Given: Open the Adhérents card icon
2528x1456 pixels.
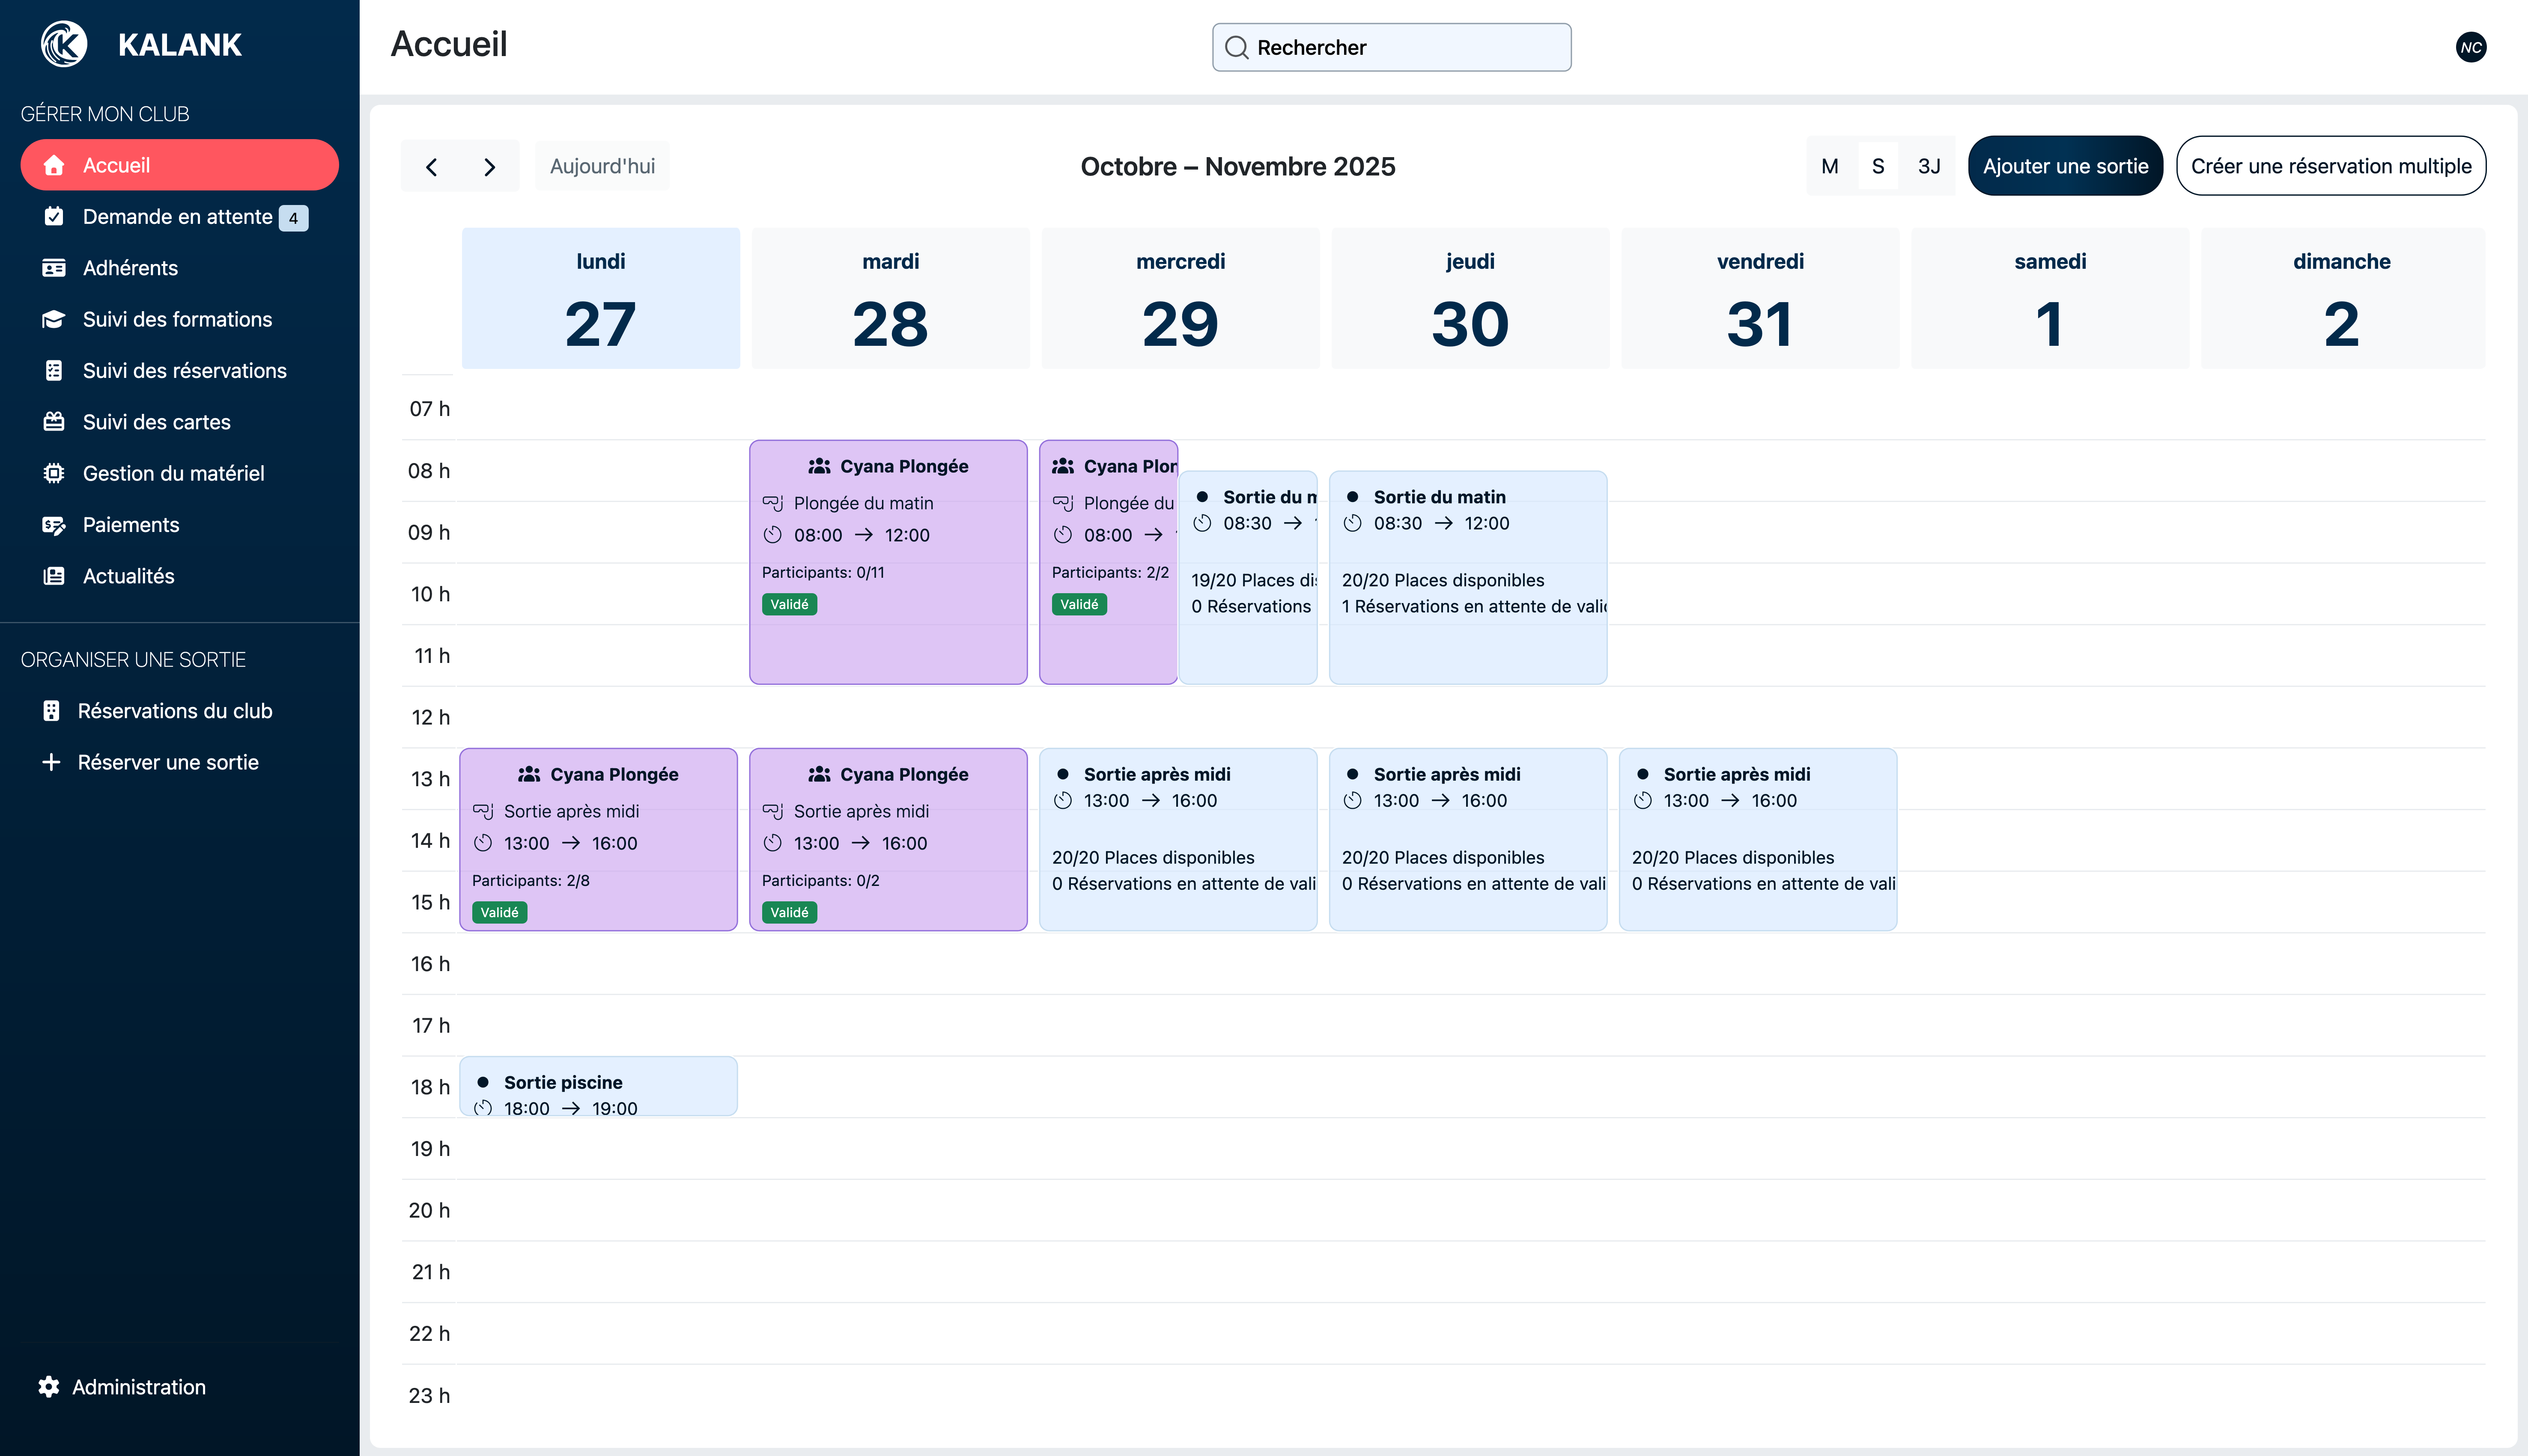Looking at the screenshot, I should tap(54, 268).
